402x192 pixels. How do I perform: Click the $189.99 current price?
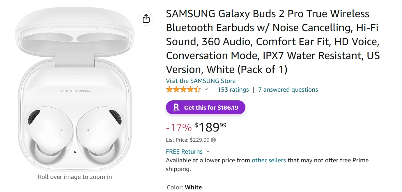[x=210, y=127]
